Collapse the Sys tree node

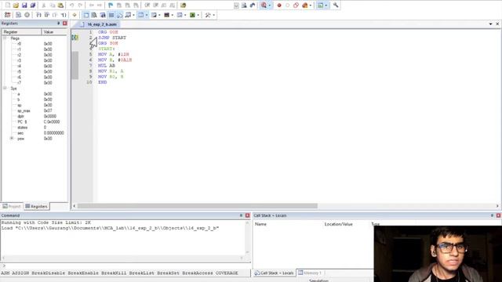[5, 88]
